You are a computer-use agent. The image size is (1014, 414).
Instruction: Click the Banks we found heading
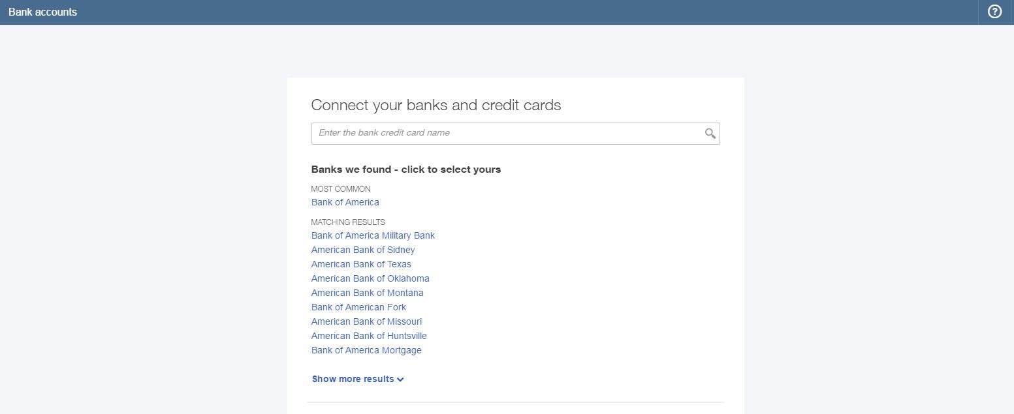coord(405,169)
